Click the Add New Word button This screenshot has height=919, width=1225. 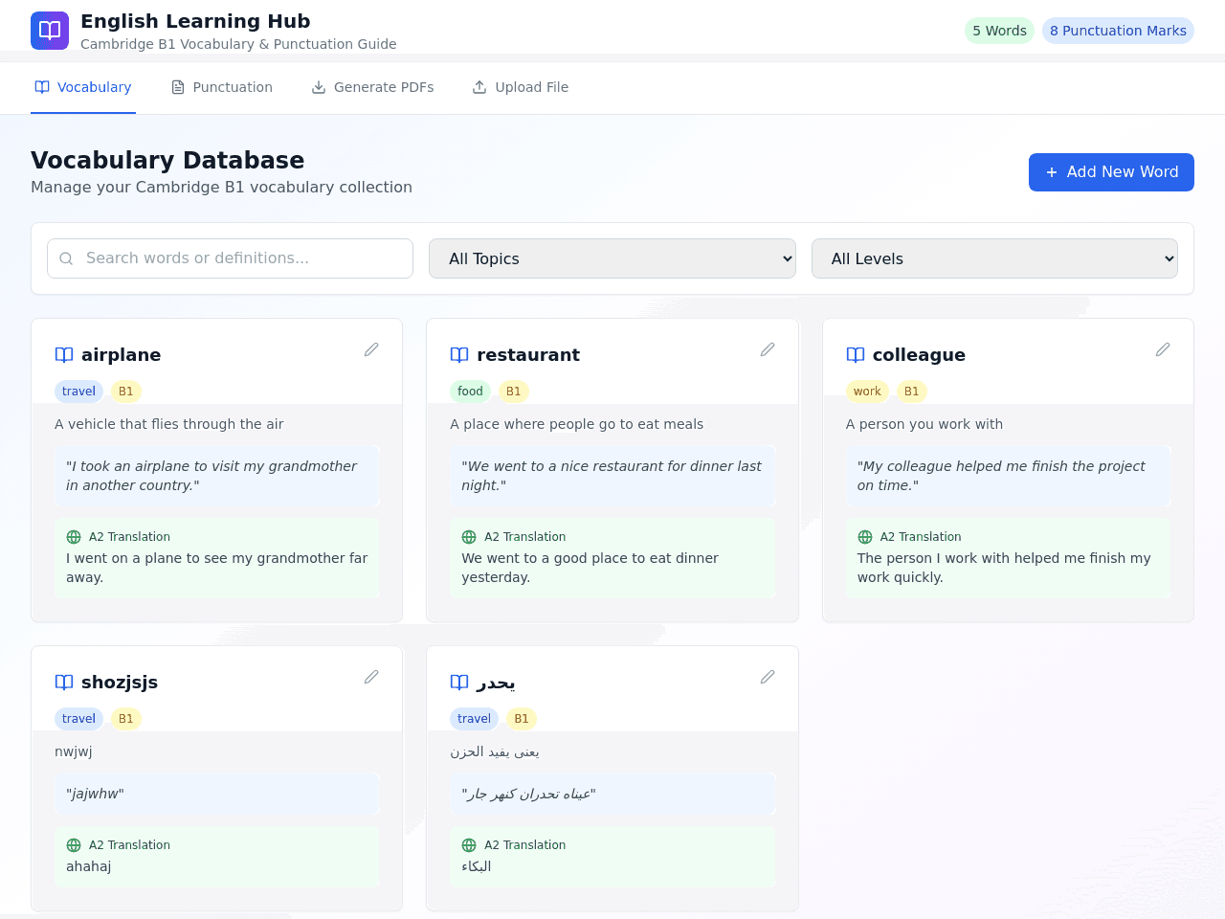coord(1111,172)
